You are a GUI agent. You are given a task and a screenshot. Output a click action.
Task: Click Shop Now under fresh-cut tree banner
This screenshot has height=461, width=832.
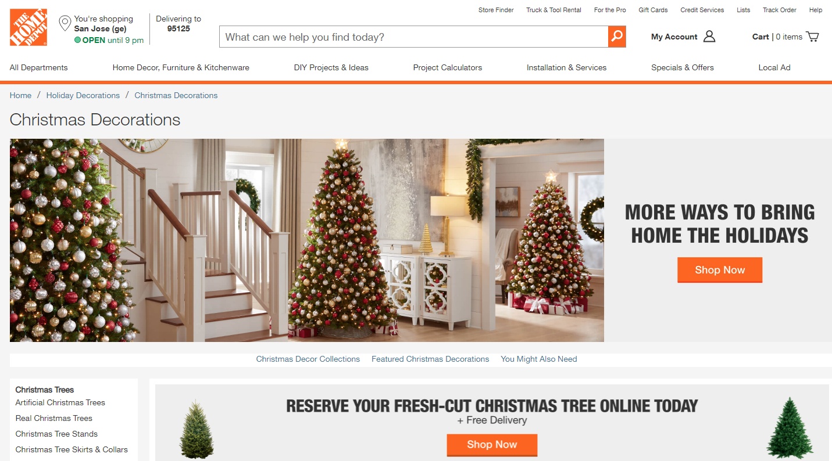492,445
